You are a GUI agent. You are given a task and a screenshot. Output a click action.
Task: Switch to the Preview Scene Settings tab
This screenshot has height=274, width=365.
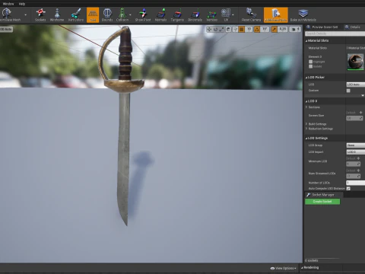[322, 27]
